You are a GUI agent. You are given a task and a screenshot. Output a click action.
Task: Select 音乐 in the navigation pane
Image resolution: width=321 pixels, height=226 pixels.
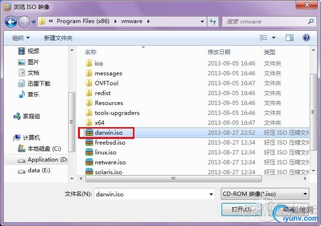tap(29, 94)
